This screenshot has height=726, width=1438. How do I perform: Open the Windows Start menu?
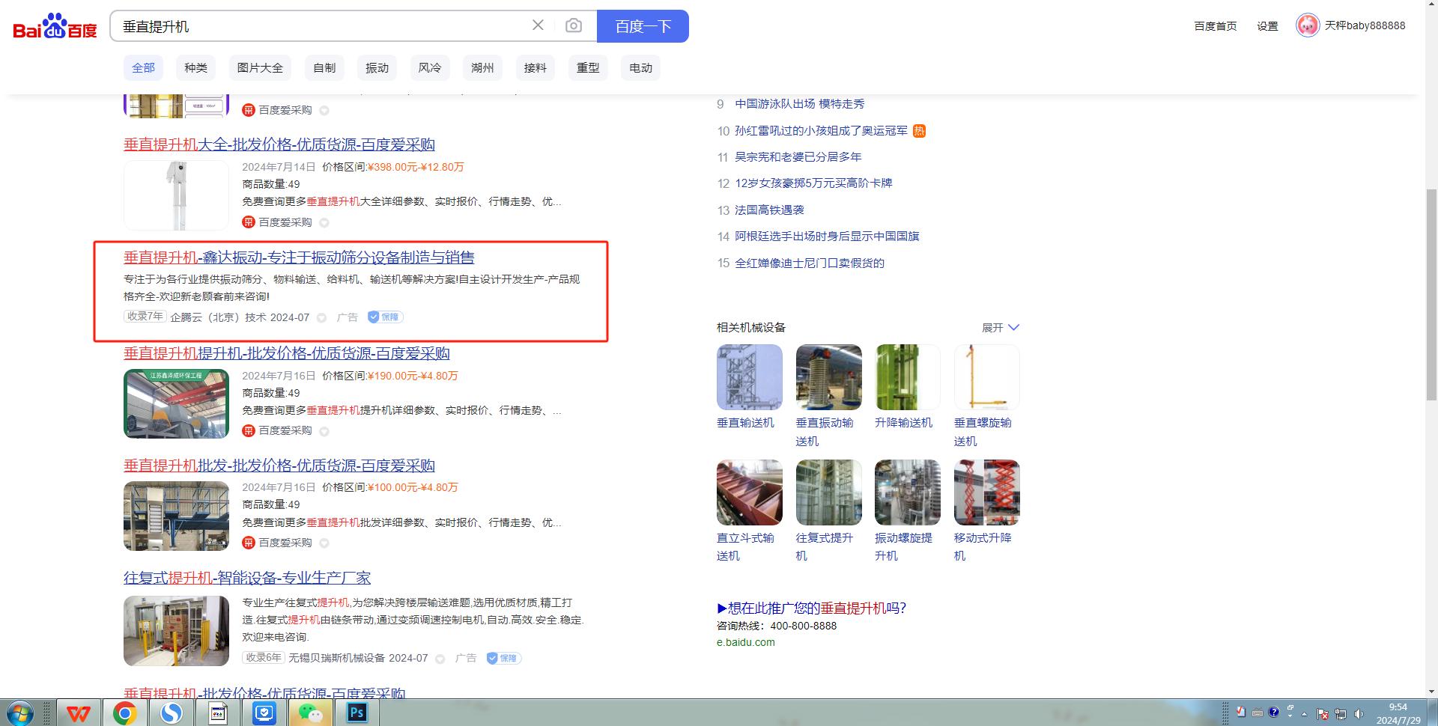pyautogui.click(x=20, y=713)
